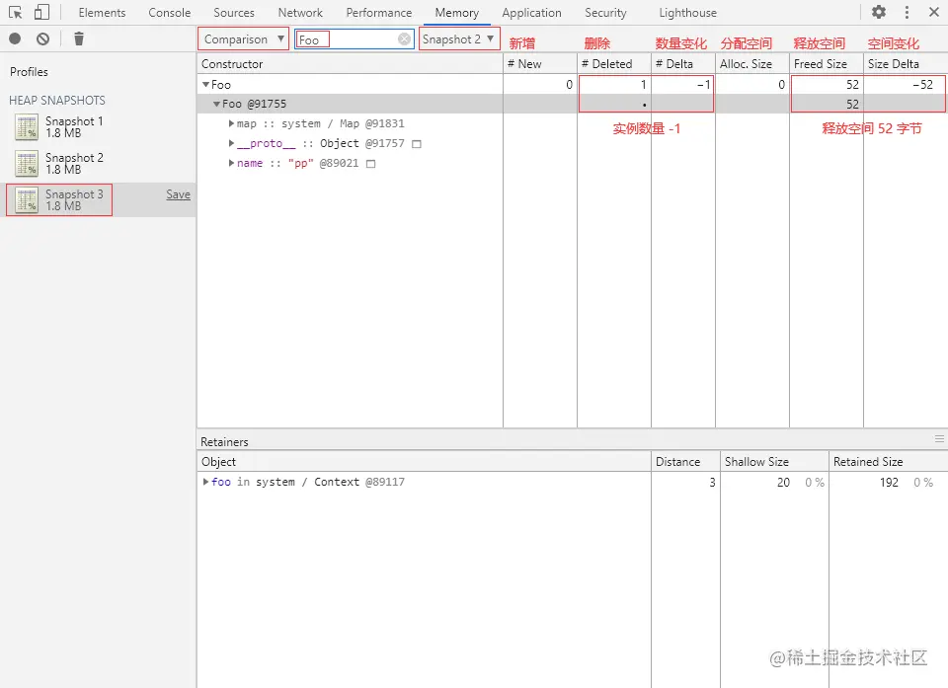948x688 pixels.
Task: Sort retainers by Distance column
Action: tap(685, 461)
